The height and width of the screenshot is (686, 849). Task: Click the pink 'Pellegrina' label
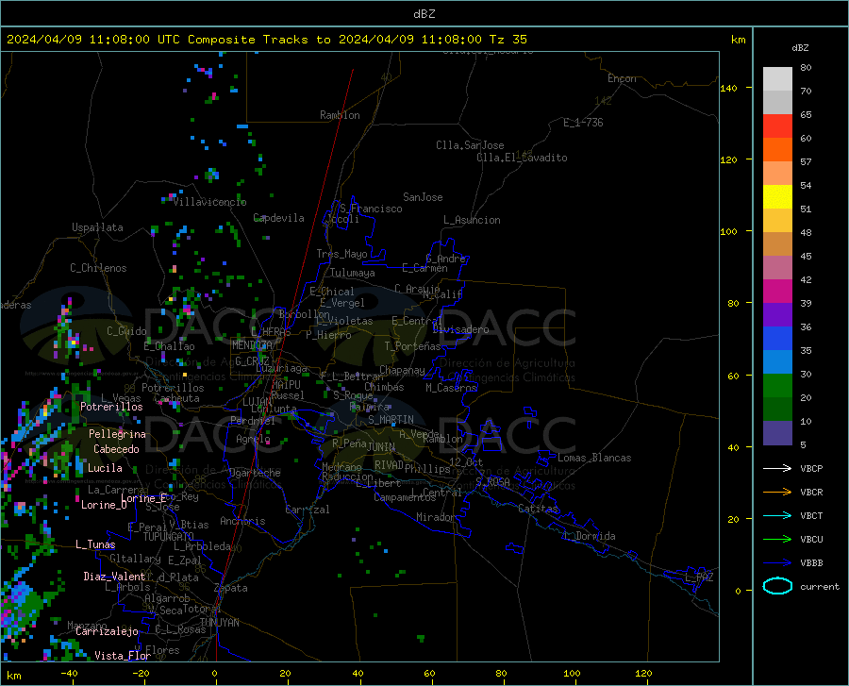pos(117,434)
